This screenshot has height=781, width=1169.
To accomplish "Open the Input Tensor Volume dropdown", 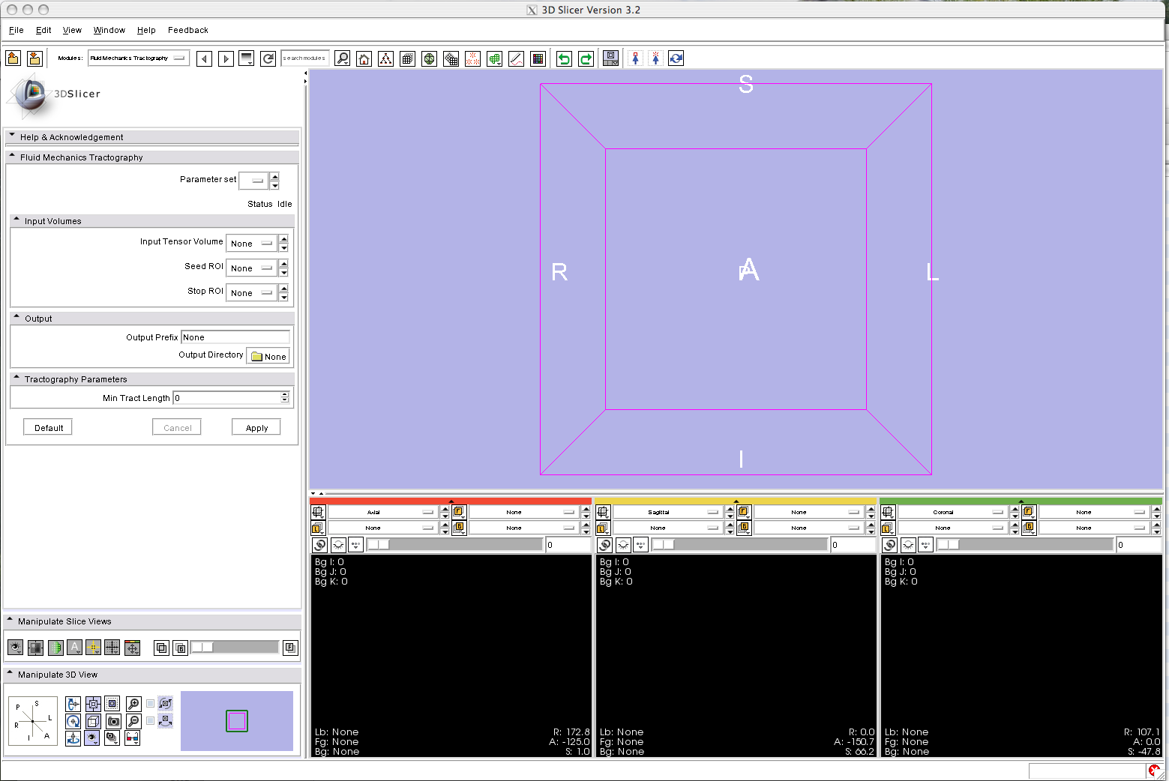I will 252,244.
